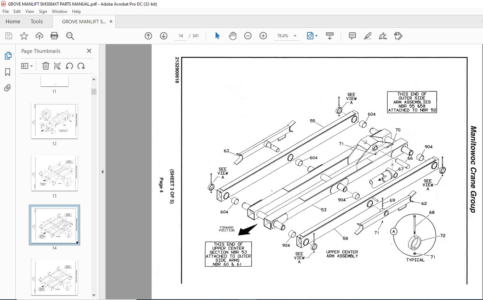Add a comment with speech bubble icon
The width and height of the screenshot is (483, 300).
352,36
